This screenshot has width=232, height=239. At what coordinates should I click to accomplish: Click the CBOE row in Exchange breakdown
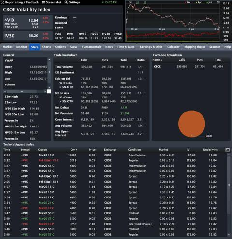[191, 66]
